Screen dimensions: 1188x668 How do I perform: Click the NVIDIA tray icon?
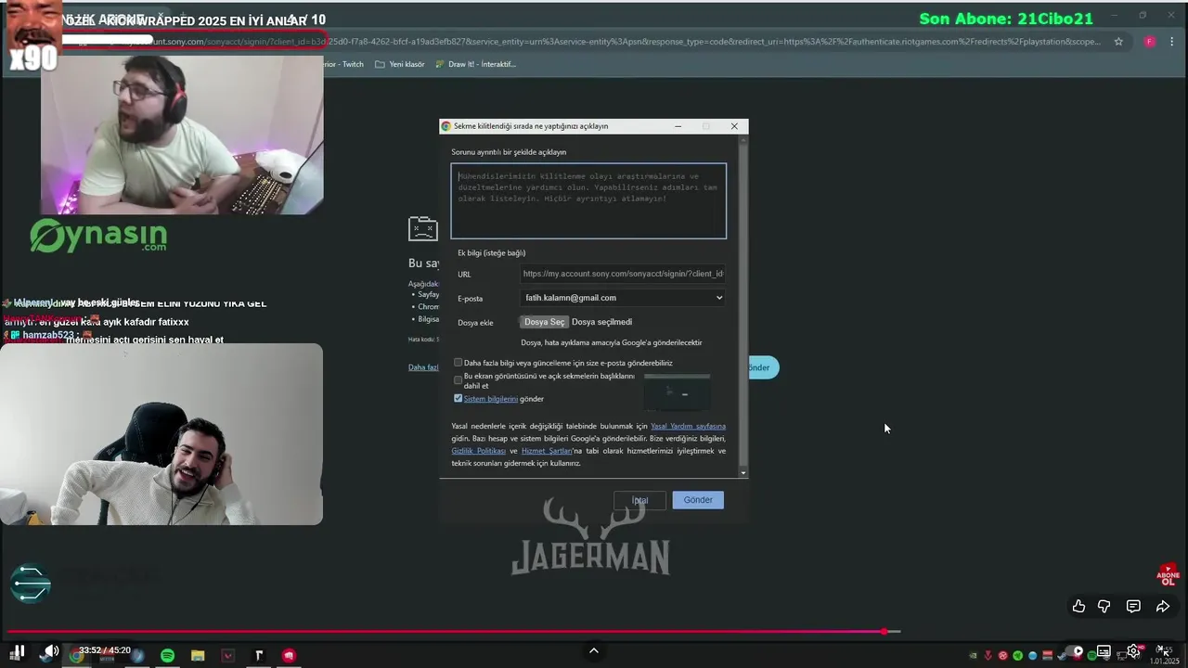tap(973, 656)
